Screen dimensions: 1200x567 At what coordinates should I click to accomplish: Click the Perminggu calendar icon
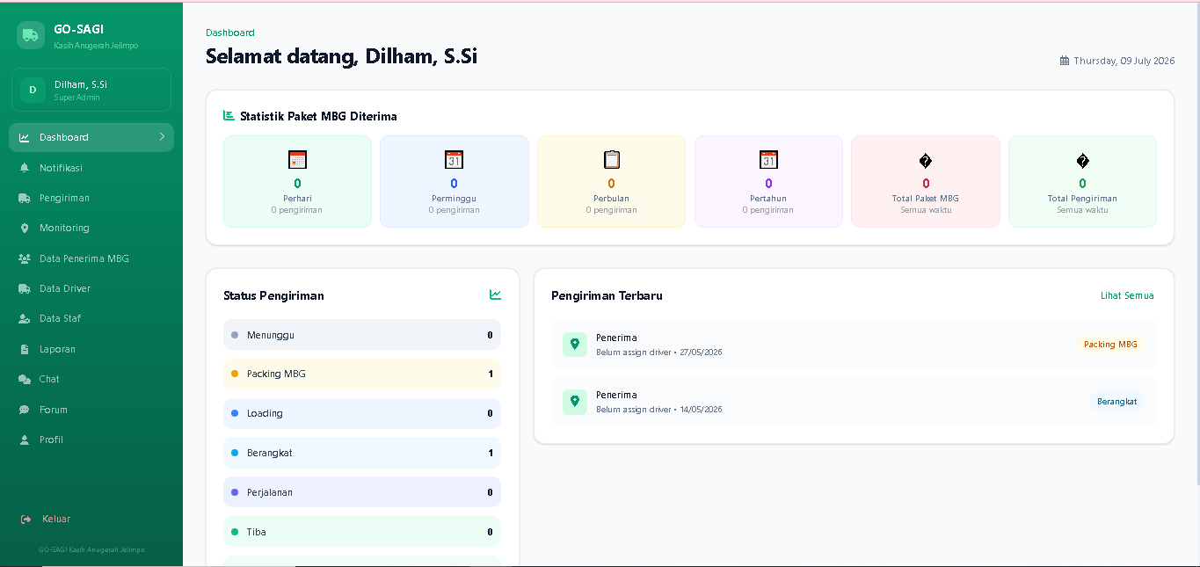tap(454, 160)
